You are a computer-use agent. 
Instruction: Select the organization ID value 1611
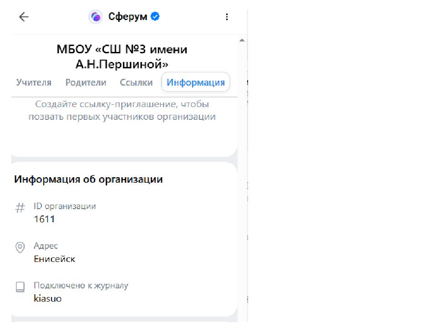pos(45,219)
